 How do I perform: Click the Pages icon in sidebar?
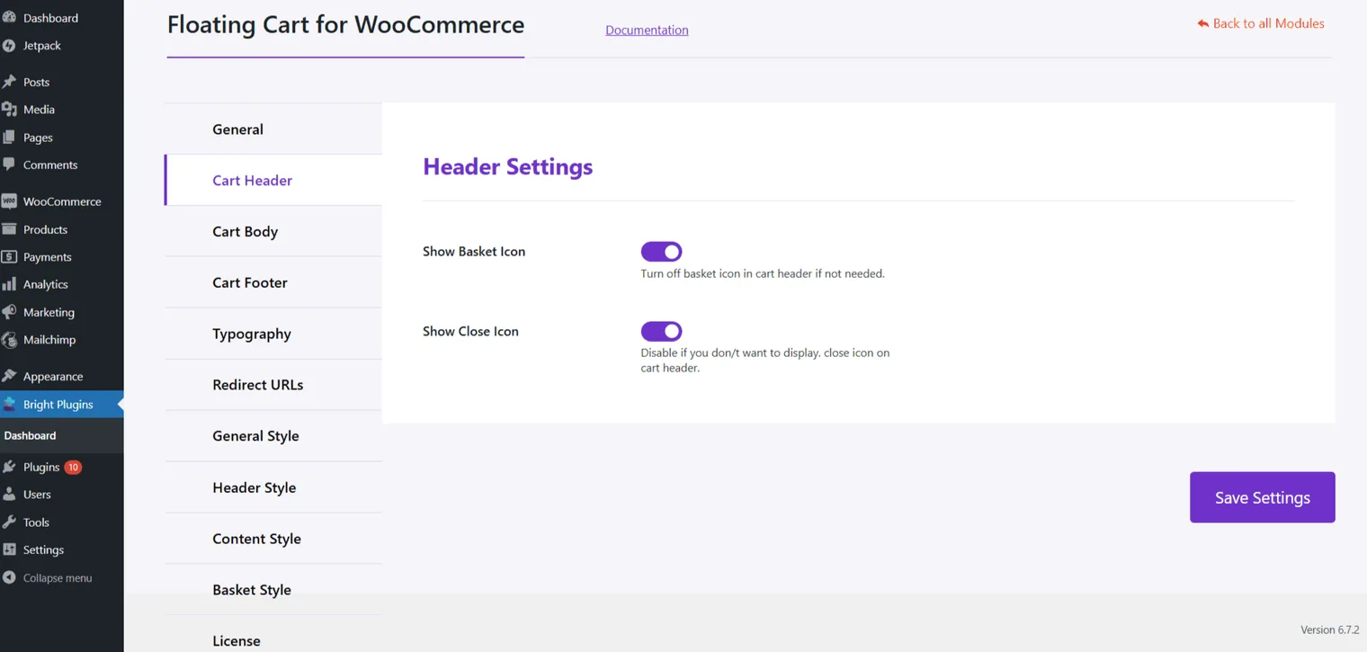coord(9,138)
